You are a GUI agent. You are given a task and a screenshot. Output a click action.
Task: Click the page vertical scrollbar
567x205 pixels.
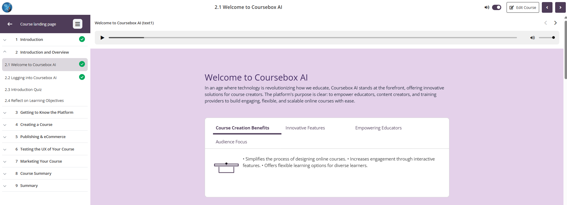pyautogui.click(x=565, y=50)
